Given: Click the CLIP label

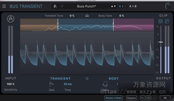Looking at the screenshot, I should point(163,15).
